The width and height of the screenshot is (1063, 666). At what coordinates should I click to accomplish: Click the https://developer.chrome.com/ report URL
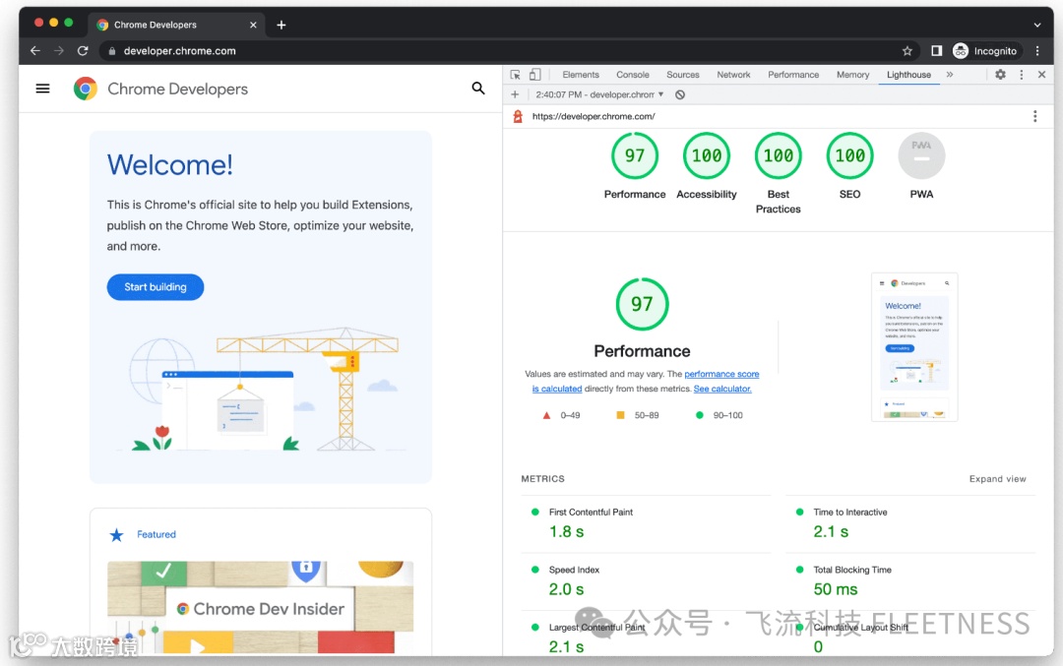coord(594,116)
